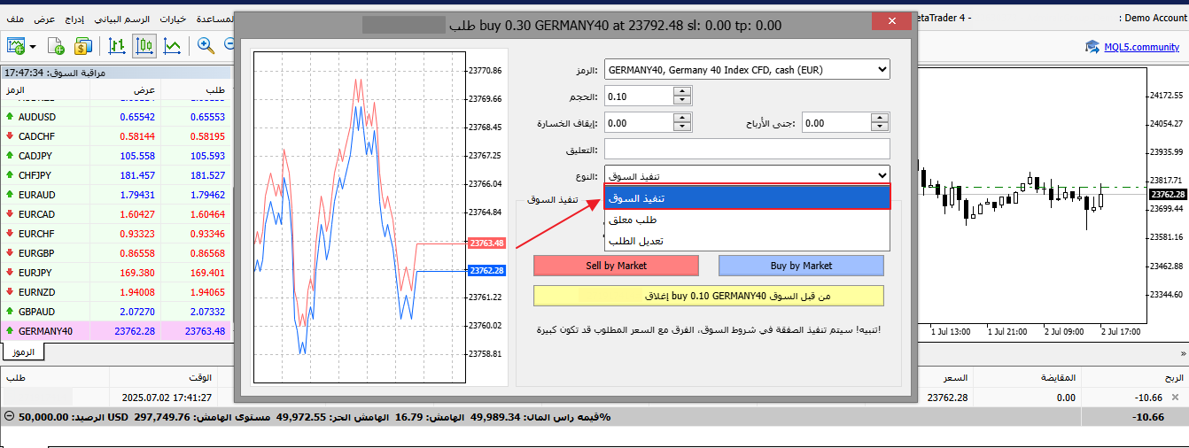
Task: Select the EURCAD row in Market Watch
Action: click(116, 214)
